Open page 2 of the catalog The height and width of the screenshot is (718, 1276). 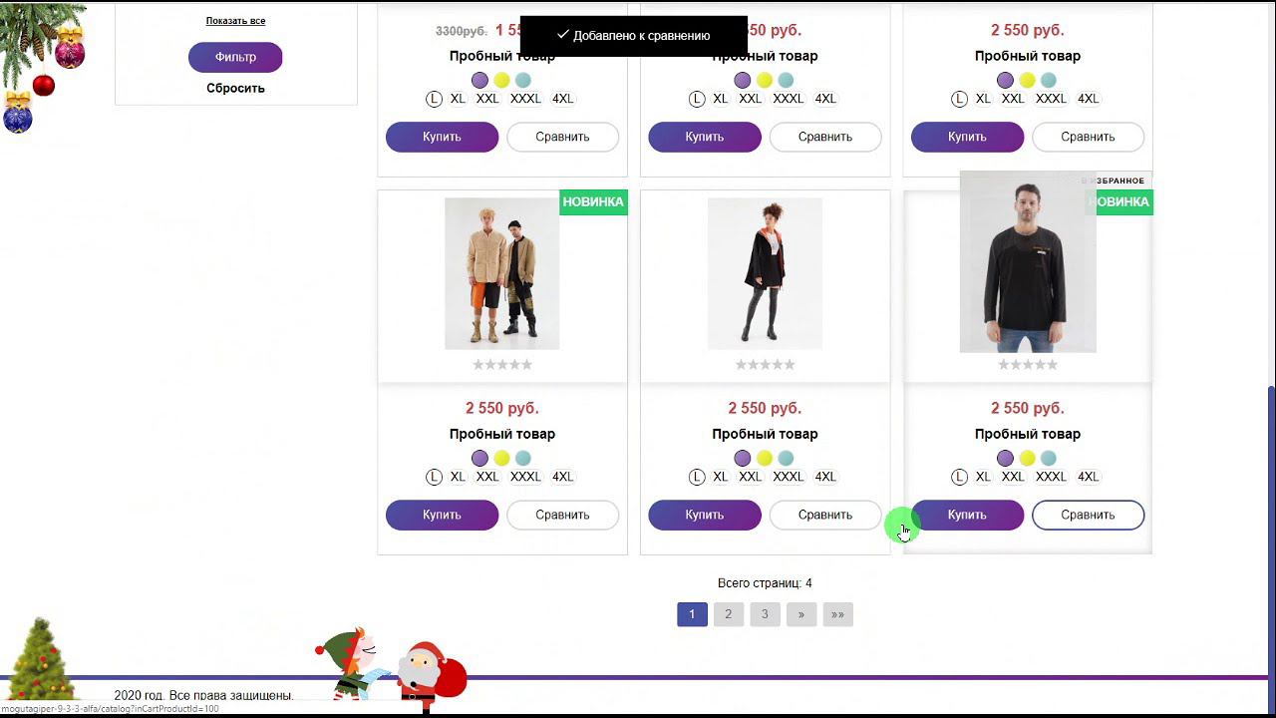click(728, 614)
